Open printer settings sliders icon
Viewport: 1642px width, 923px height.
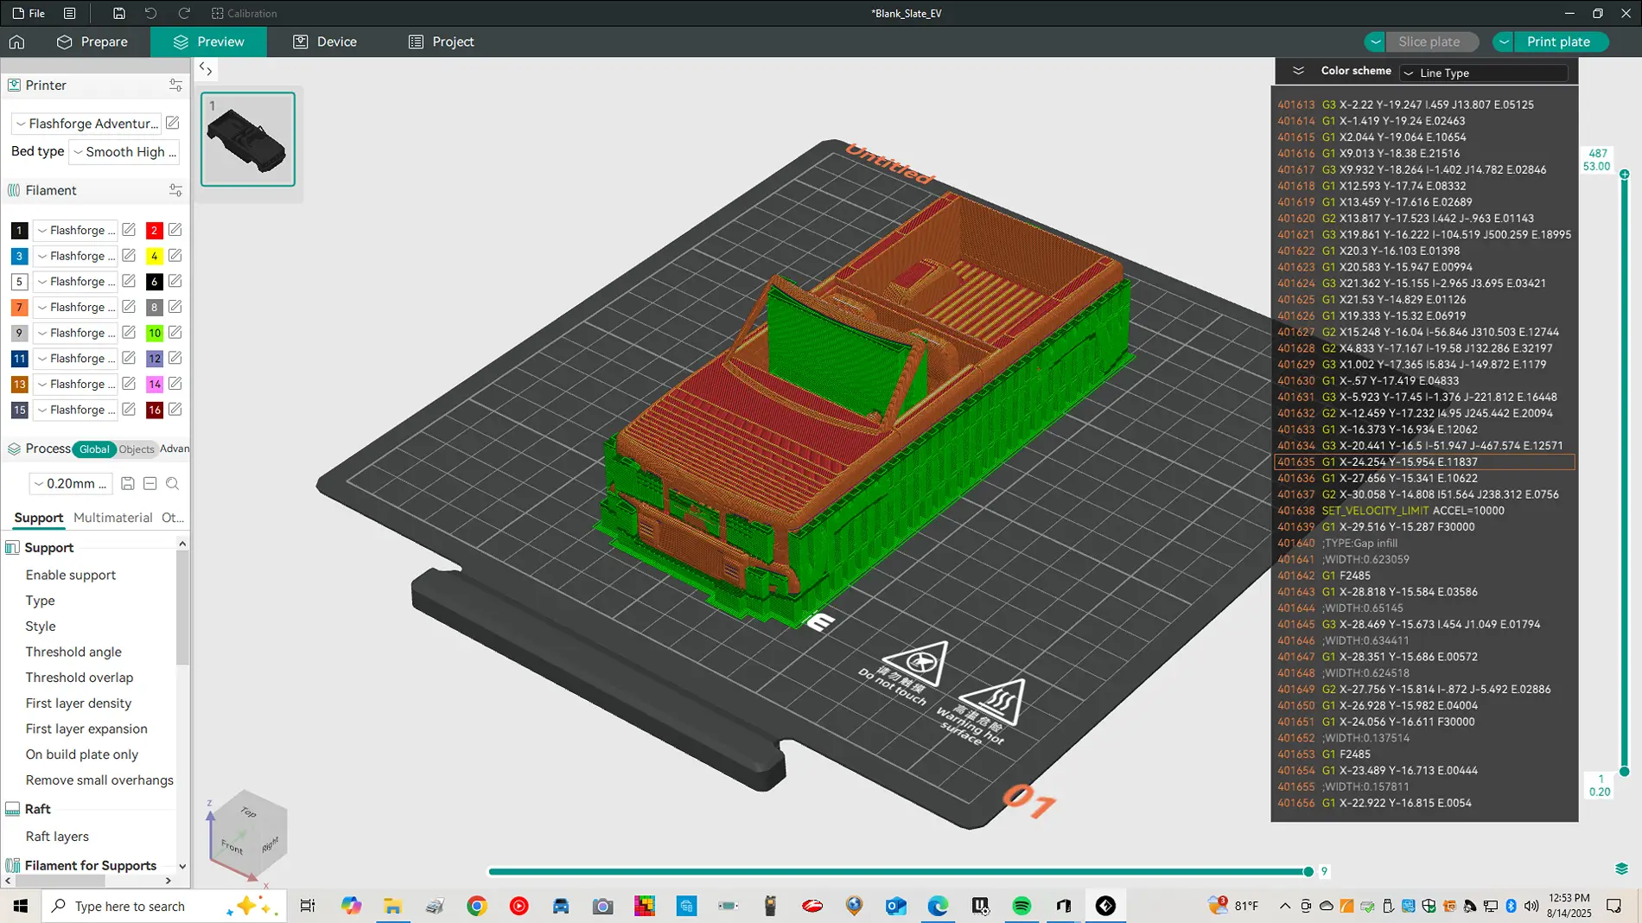pyautogui.click(x=175, y=85)
